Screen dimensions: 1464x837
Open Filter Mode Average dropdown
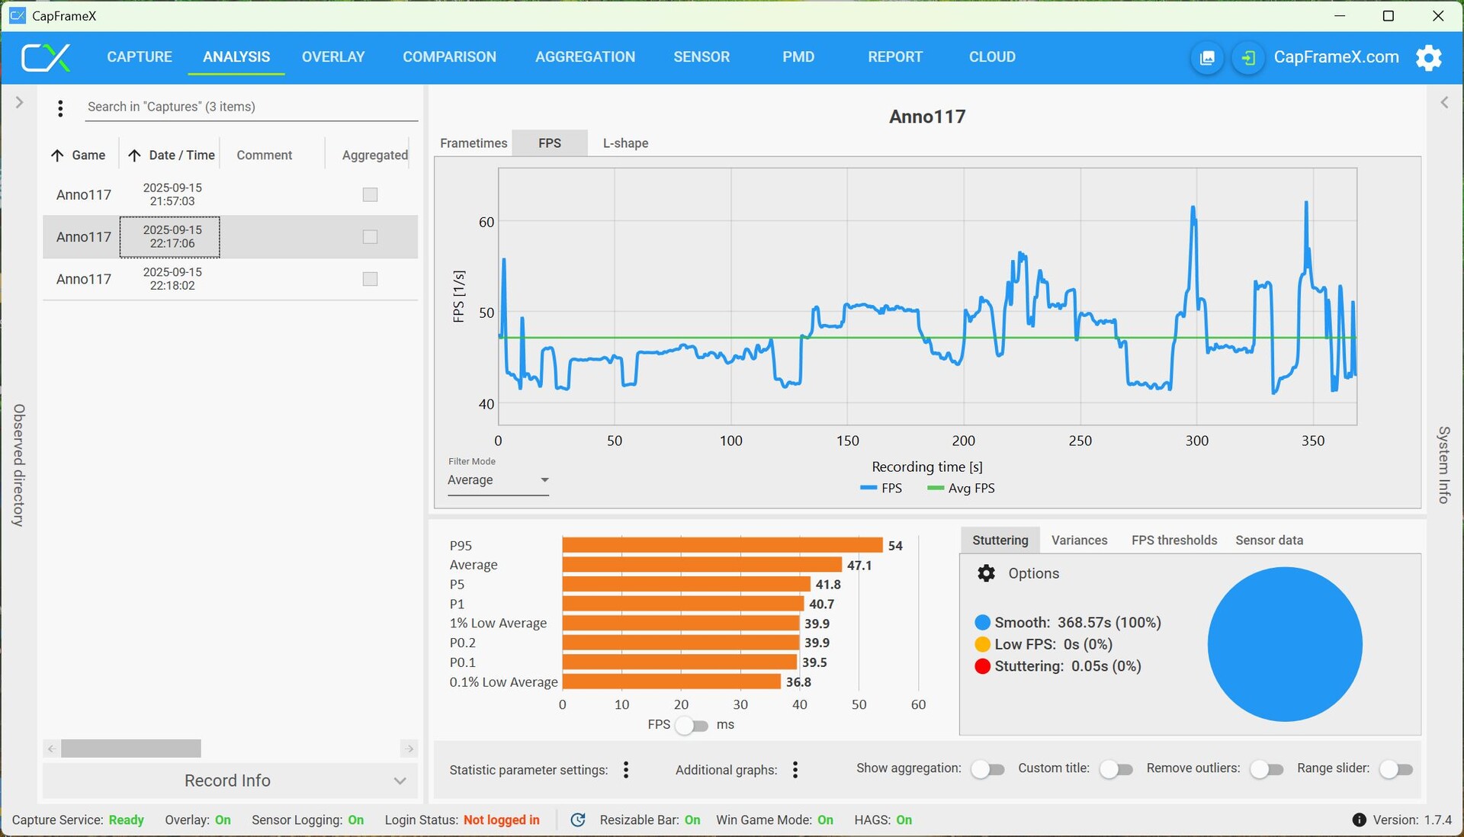tap(498, 480)
